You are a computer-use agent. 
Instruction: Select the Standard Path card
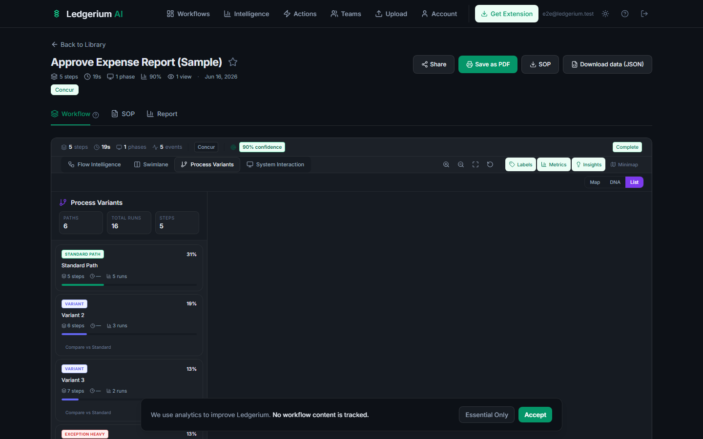(129, 268)
